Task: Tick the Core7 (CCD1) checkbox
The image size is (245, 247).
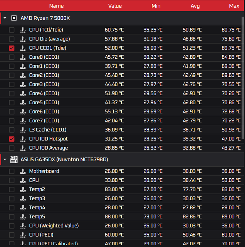Action: point(12,121)
